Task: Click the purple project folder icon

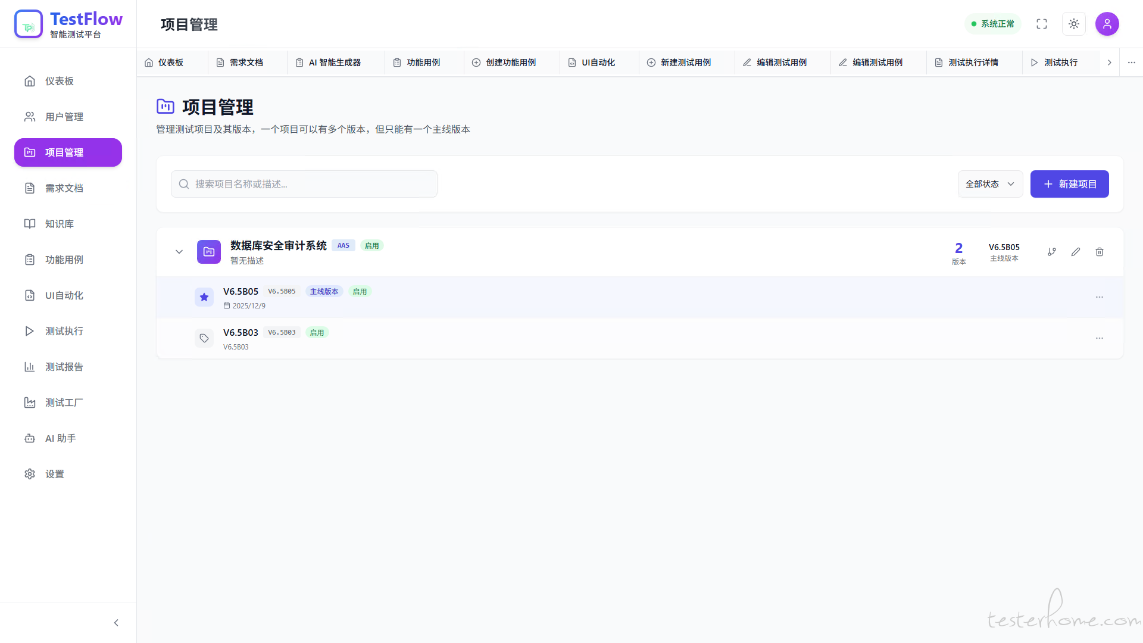Action: pyautogui.click(x=209, y=252)
